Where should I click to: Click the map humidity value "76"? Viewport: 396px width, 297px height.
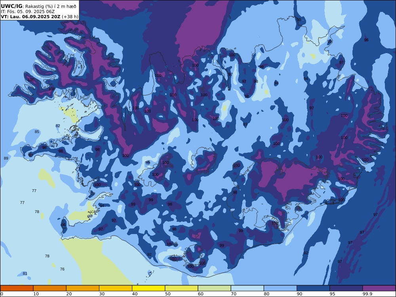tap(62, 269)
